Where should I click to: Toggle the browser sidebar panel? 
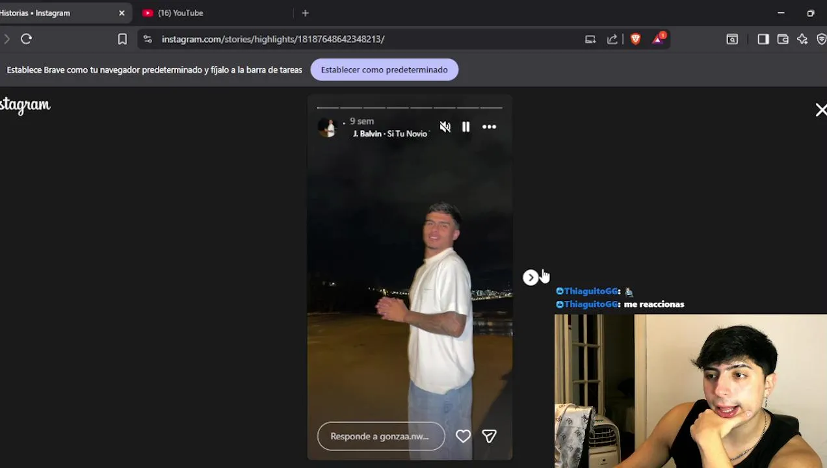[763, 39]
